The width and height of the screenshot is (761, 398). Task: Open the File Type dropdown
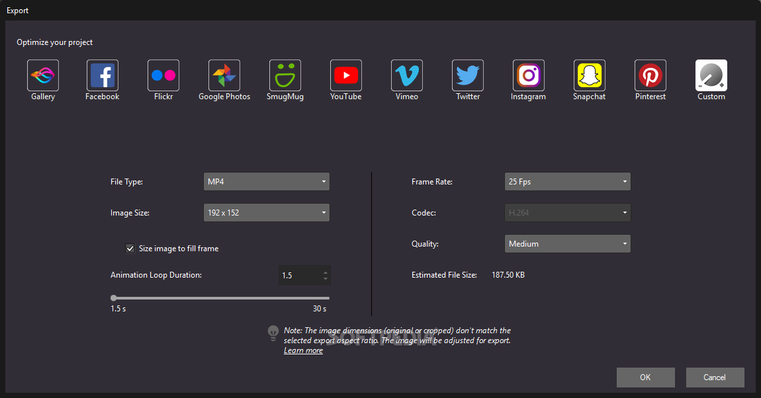click(x=266, y=181)
